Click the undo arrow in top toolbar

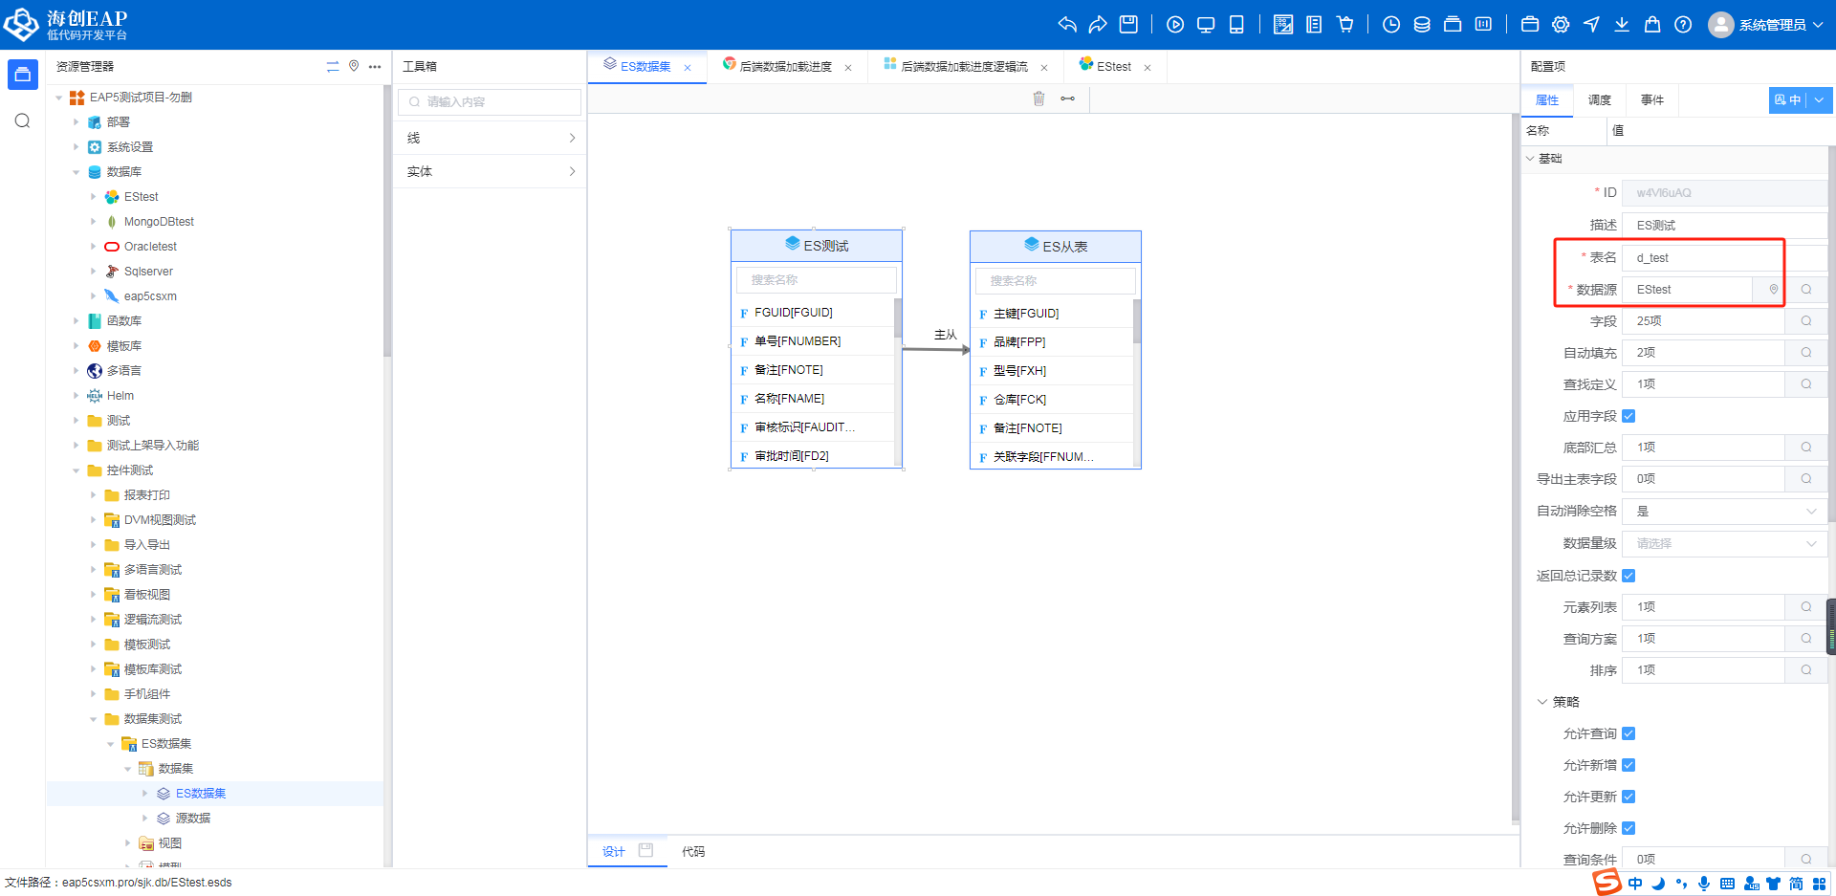[1067, 25]
